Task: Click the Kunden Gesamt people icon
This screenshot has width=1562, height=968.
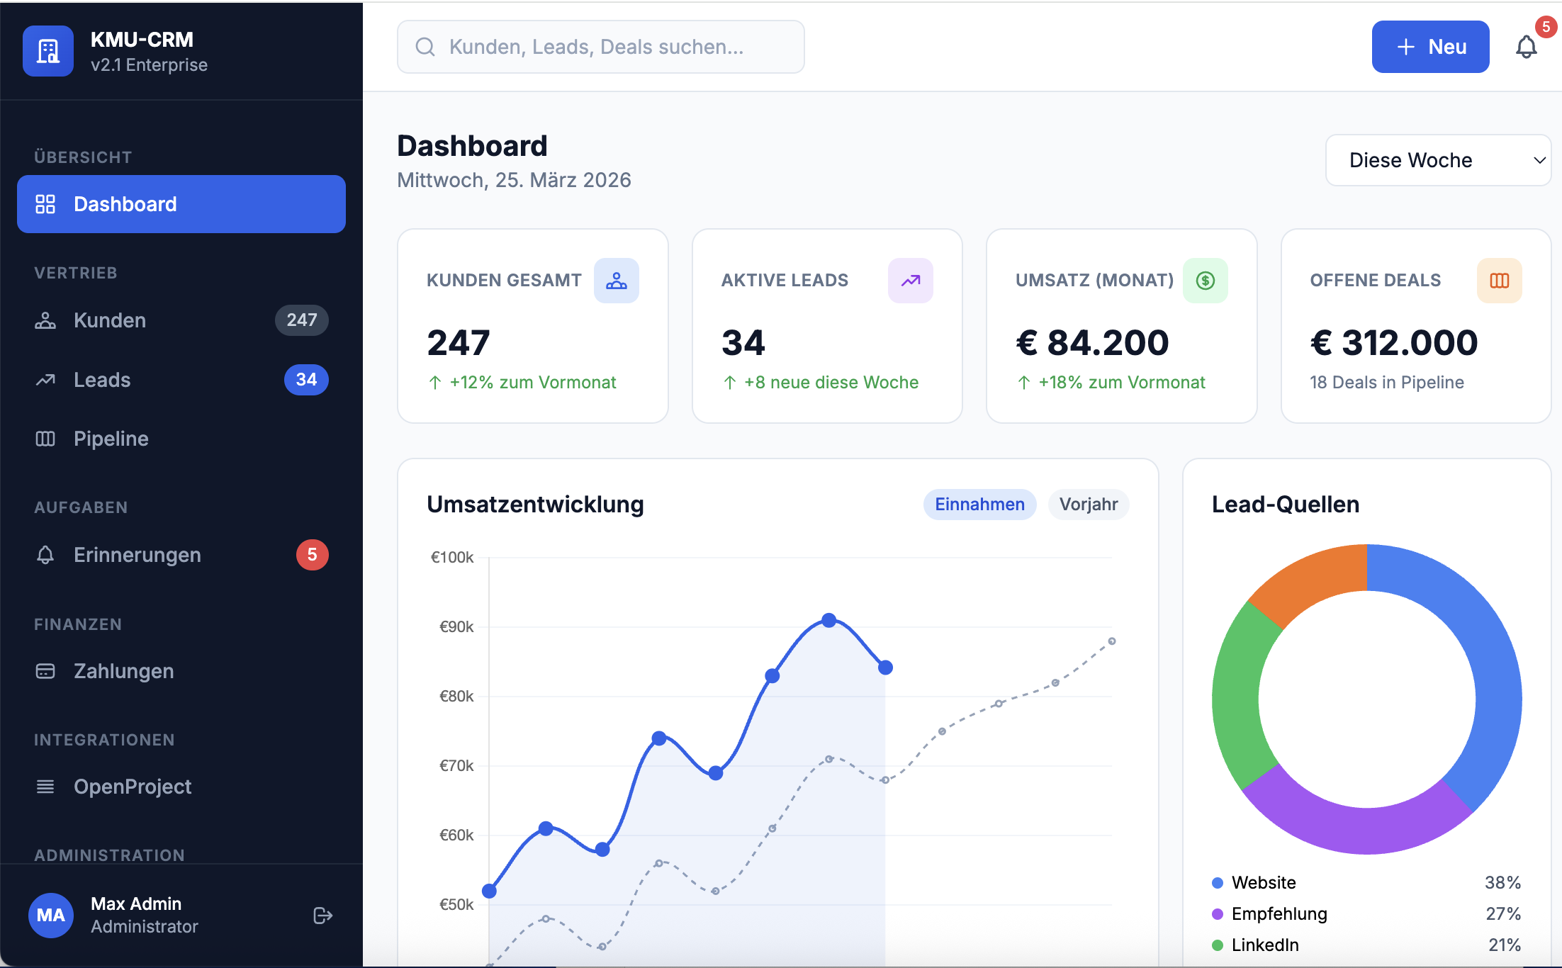Action: (x=616, y=281)
